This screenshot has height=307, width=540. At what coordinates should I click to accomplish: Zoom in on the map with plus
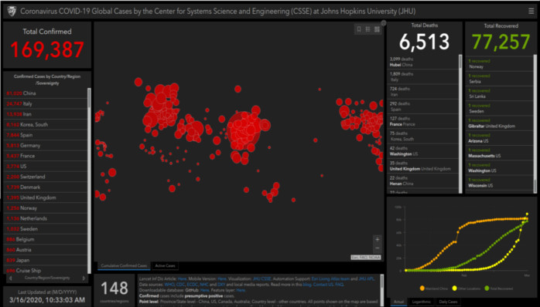click(x=377, y=239)
